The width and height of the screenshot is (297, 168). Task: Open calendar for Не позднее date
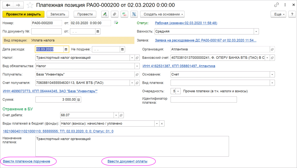122,50
